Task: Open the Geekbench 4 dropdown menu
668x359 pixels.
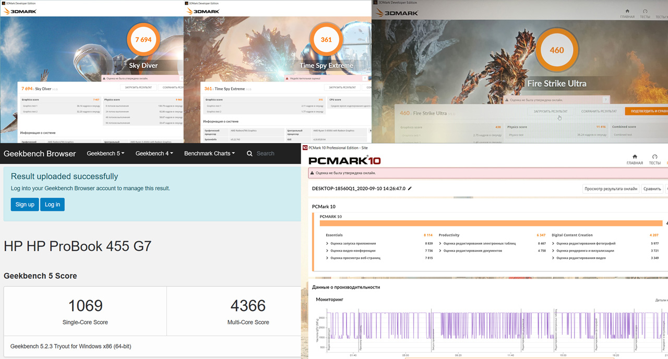Action: pos(154,153)
